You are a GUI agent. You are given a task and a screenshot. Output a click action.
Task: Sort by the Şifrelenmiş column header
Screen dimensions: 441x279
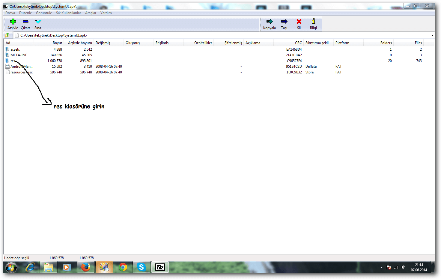click(228, 43)
